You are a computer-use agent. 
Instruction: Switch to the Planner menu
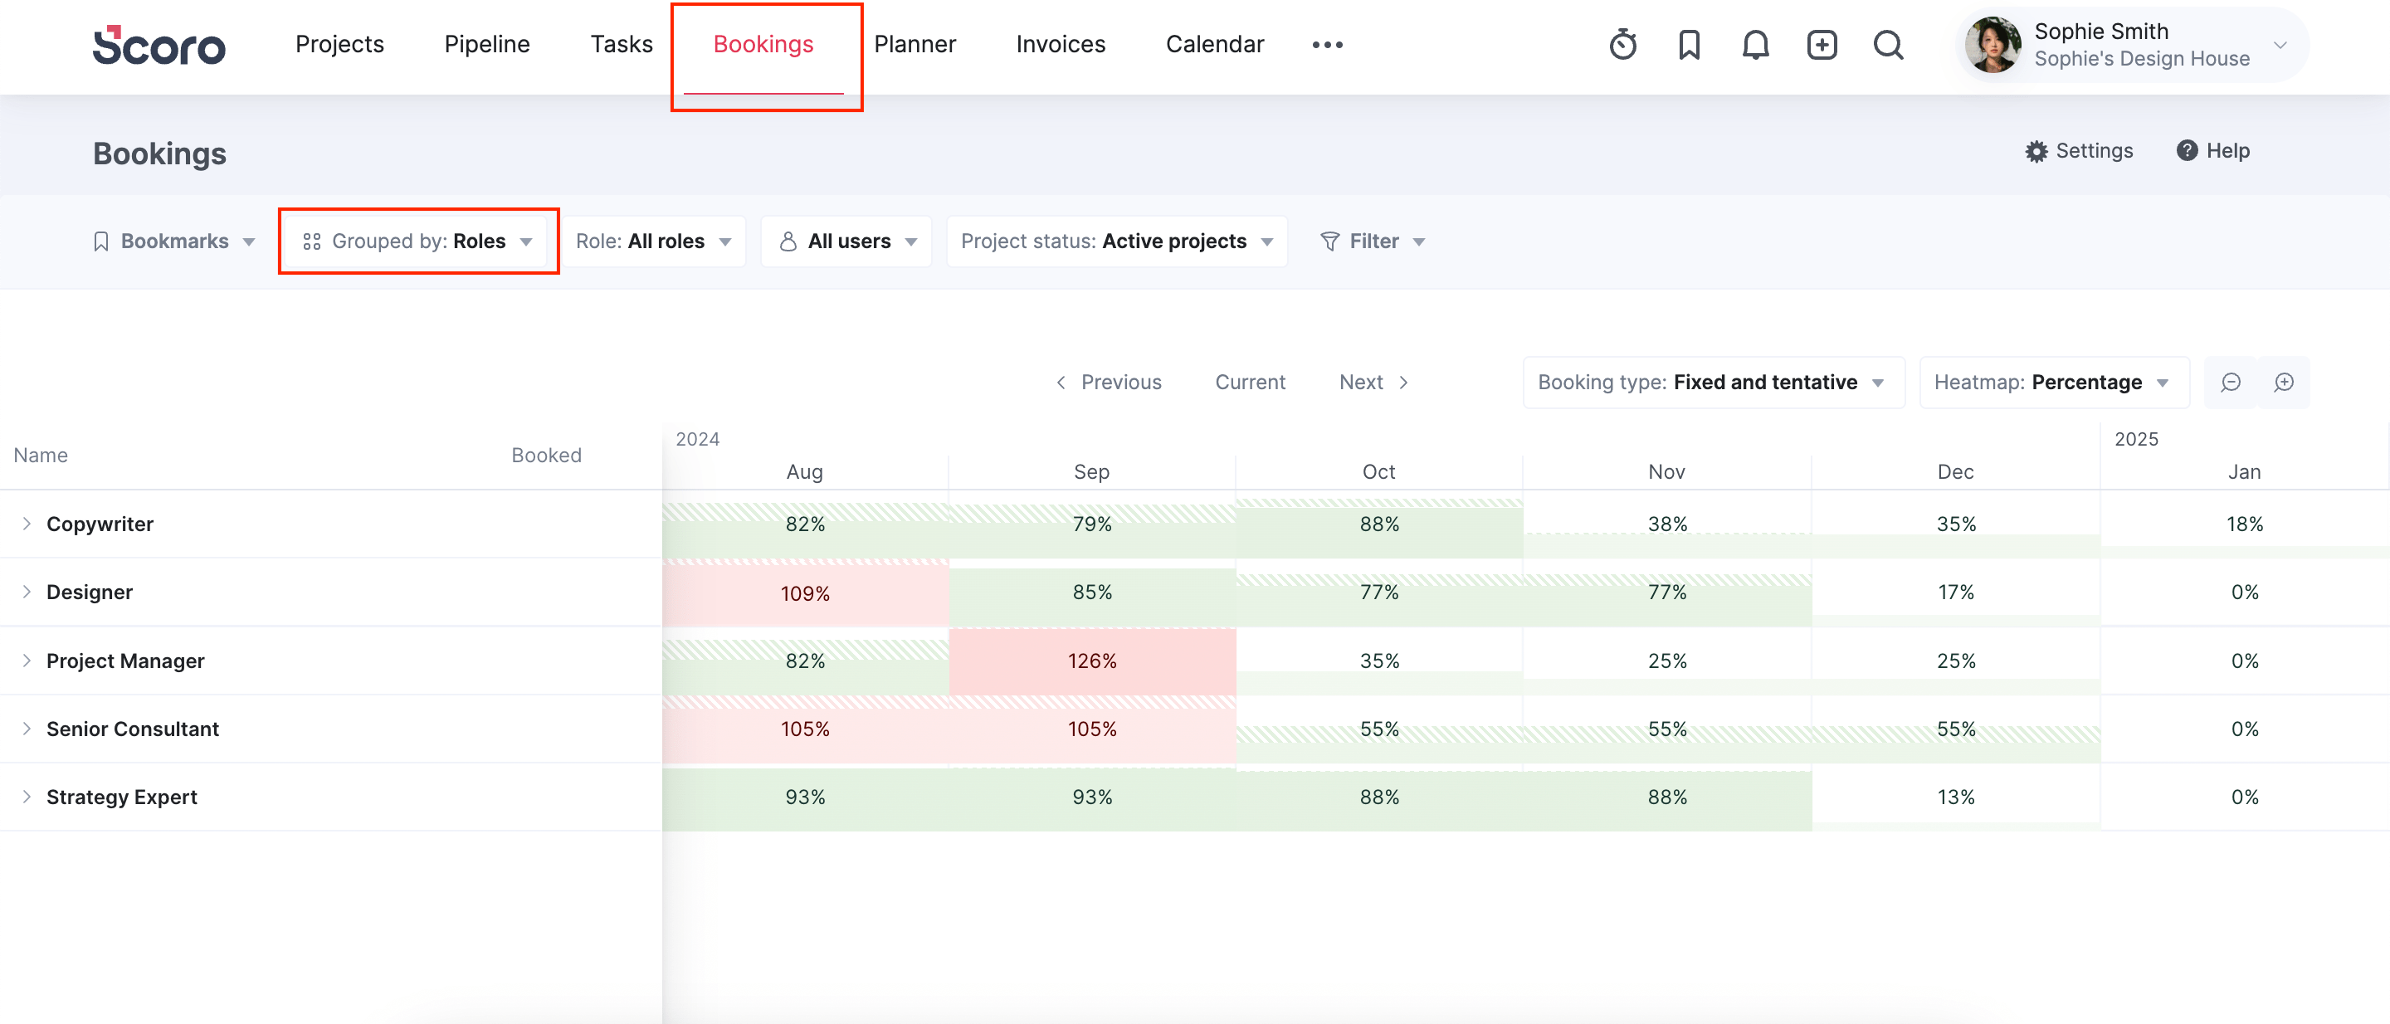pos(914,45)
